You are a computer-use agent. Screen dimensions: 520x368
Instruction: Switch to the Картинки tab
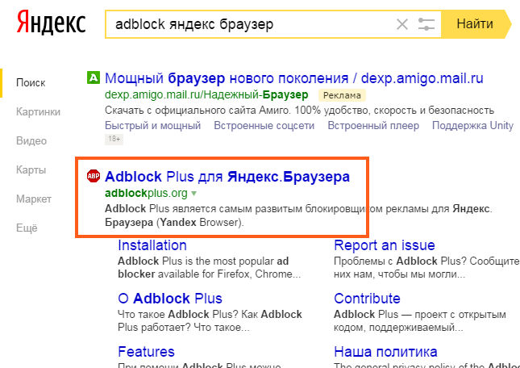(x=38, y=112)
